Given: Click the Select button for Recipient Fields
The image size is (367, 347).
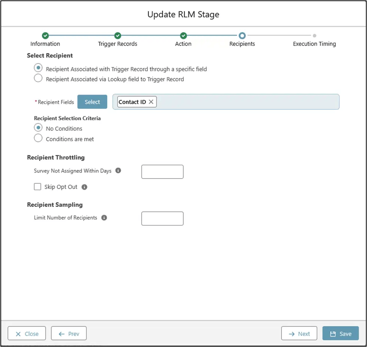Looking at the screenshot, I should click(92, 102).
